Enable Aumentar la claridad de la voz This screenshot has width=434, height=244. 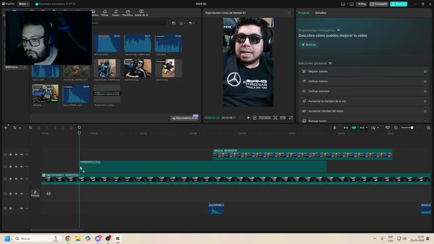click(x=425, y=101)
